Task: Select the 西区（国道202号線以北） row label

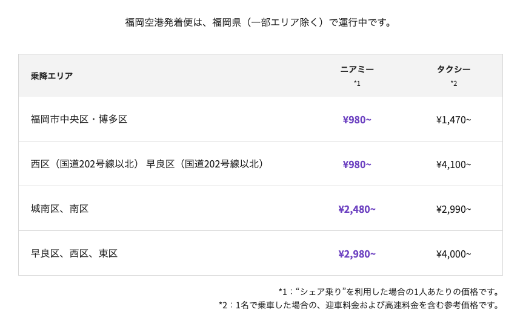Action: point(147,164)
